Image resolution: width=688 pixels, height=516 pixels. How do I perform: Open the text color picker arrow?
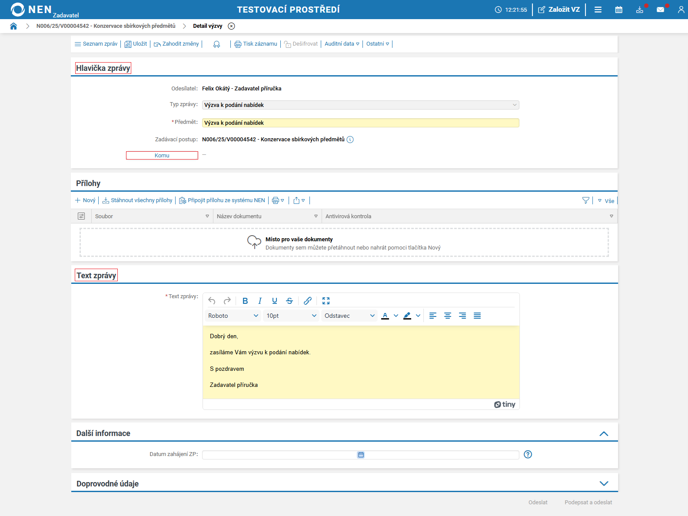[396, 316]
